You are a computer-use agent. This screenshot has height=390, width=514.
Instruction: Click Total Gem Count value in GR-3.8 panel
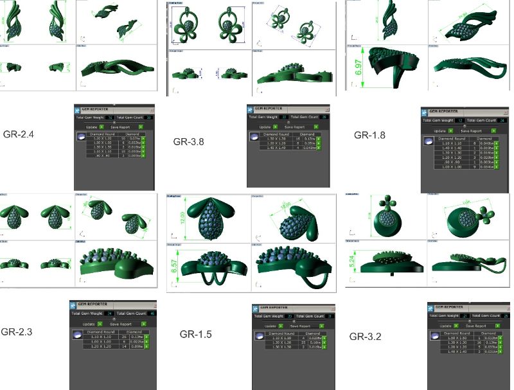coord(324,117)
